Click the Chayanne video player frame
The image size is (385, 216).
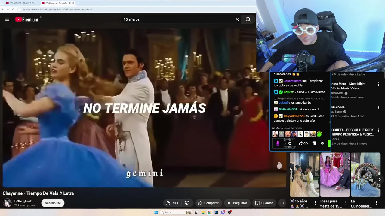(144, 108)
